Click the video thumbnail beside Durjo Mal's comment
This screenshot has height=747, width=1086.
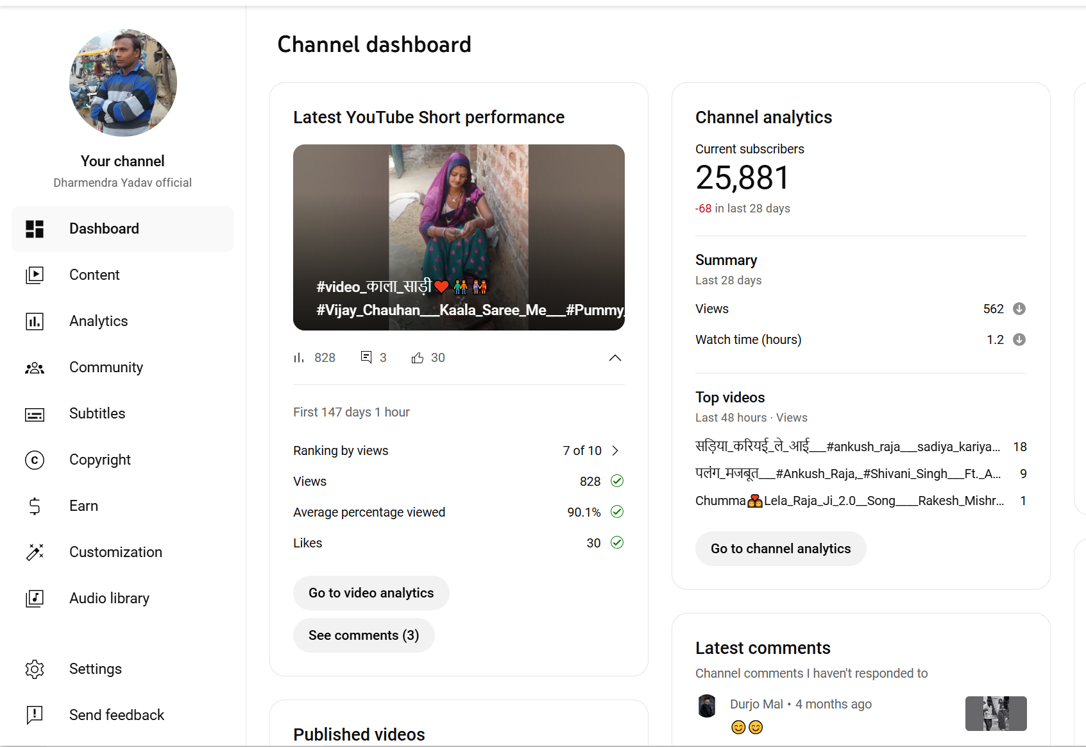point(996,714)
